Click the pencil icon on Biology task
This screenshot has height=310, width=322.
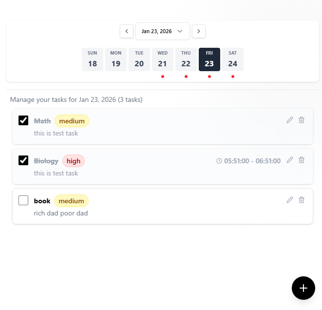290,160
